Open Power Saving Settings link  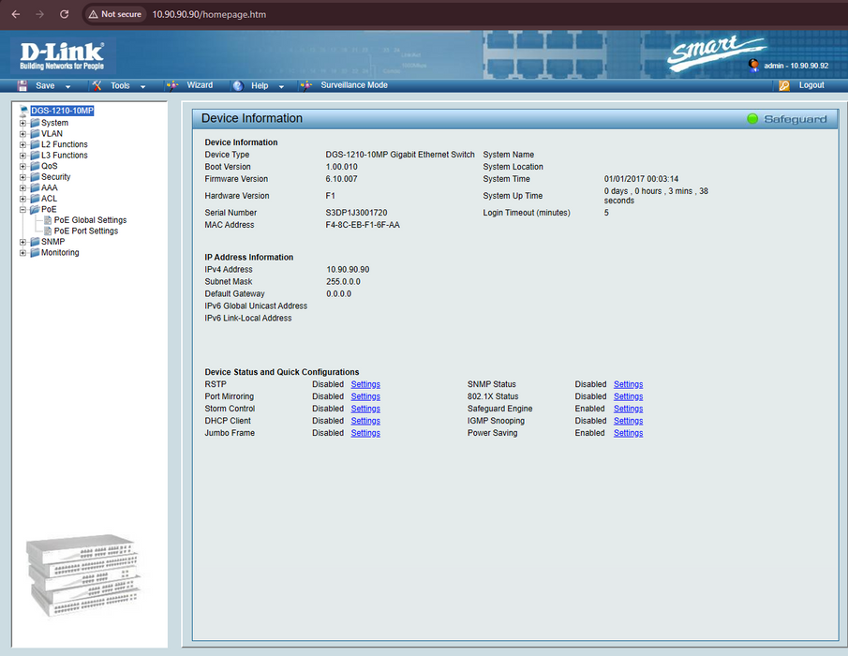tap(629, 433)
